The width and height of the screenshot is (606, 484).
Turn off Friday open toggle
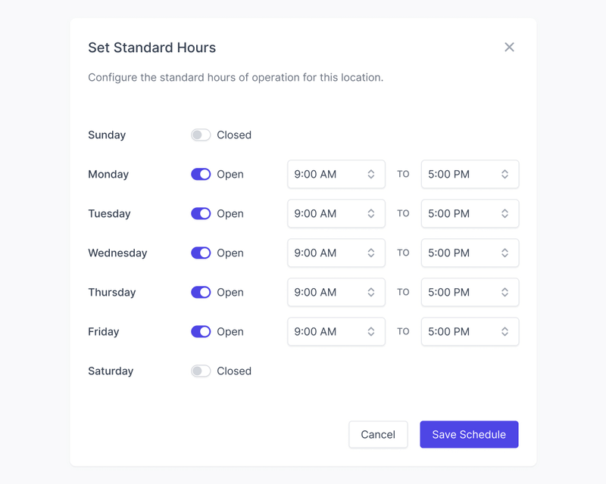pyautogui.click(x=201, y=332)
